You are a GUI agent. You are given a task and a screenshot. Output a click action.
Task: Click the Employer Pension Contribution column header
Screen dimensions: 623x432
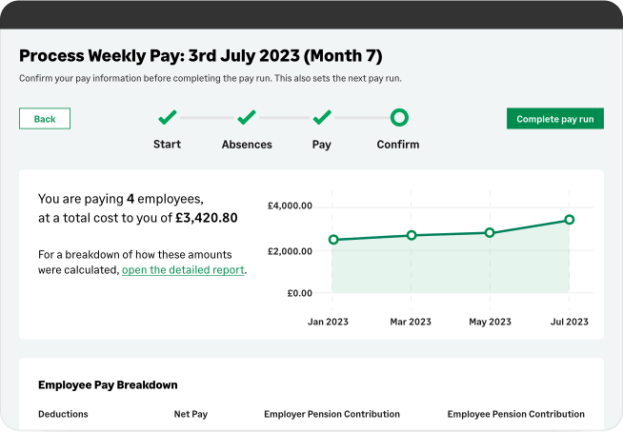(x=332, y=414)
